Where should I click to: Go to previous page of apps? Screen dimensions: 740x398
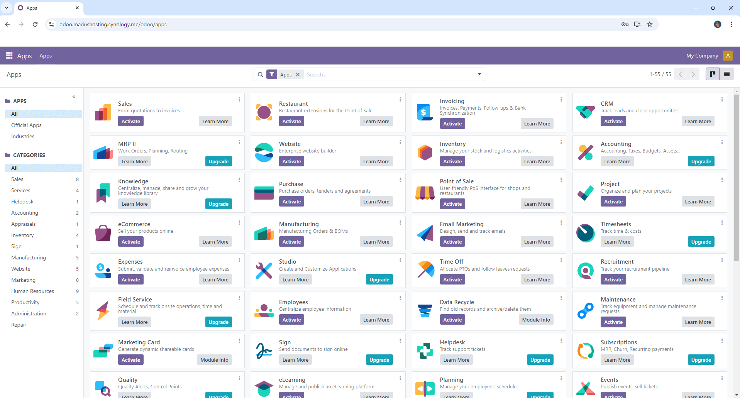[681, 74]
